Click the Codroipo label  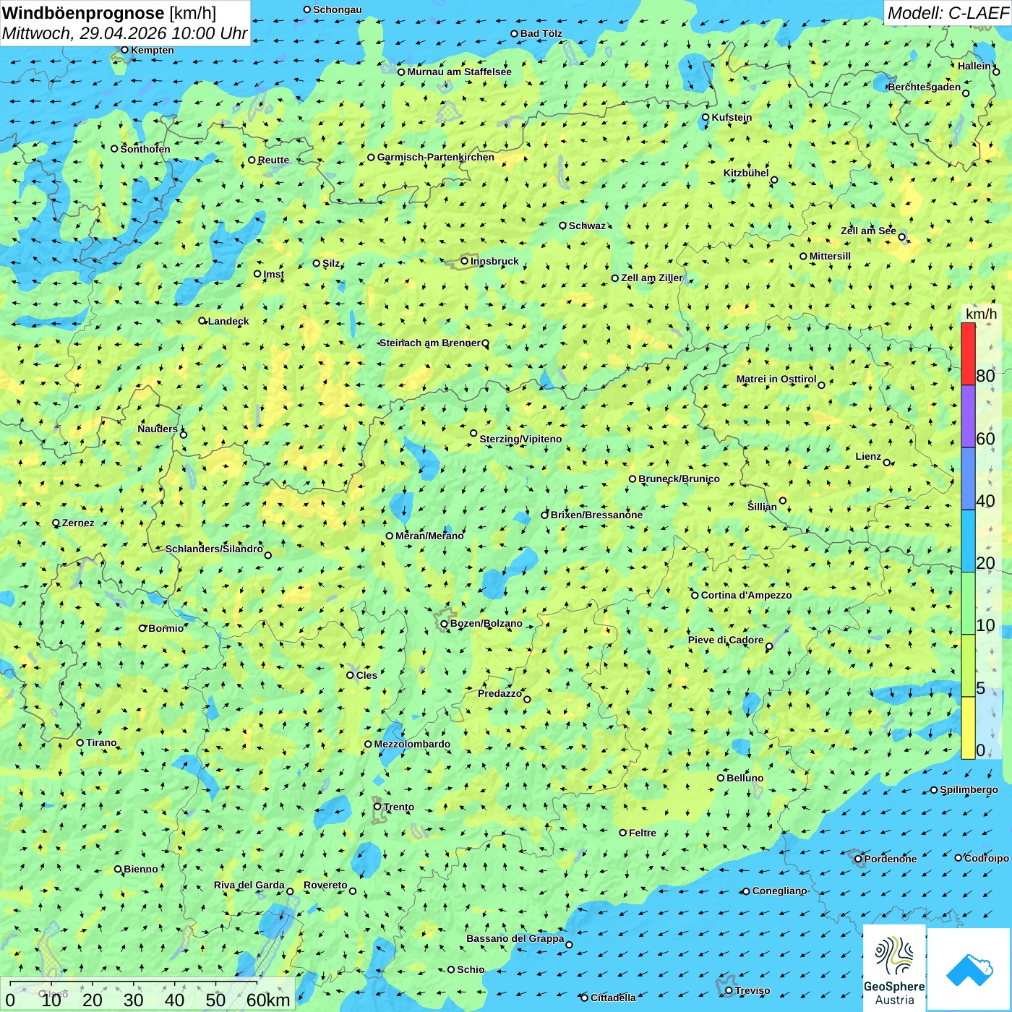(986, 858)
